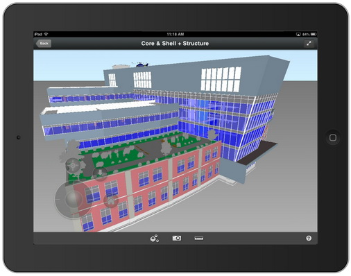This screenshot has width=351, height=276.
Task: Select the large white skylight window grid
Action: tap(221, 79)
